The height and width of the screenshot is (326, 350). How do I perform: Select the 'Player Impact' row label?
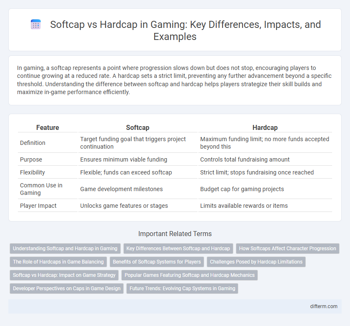pos(38,206)
